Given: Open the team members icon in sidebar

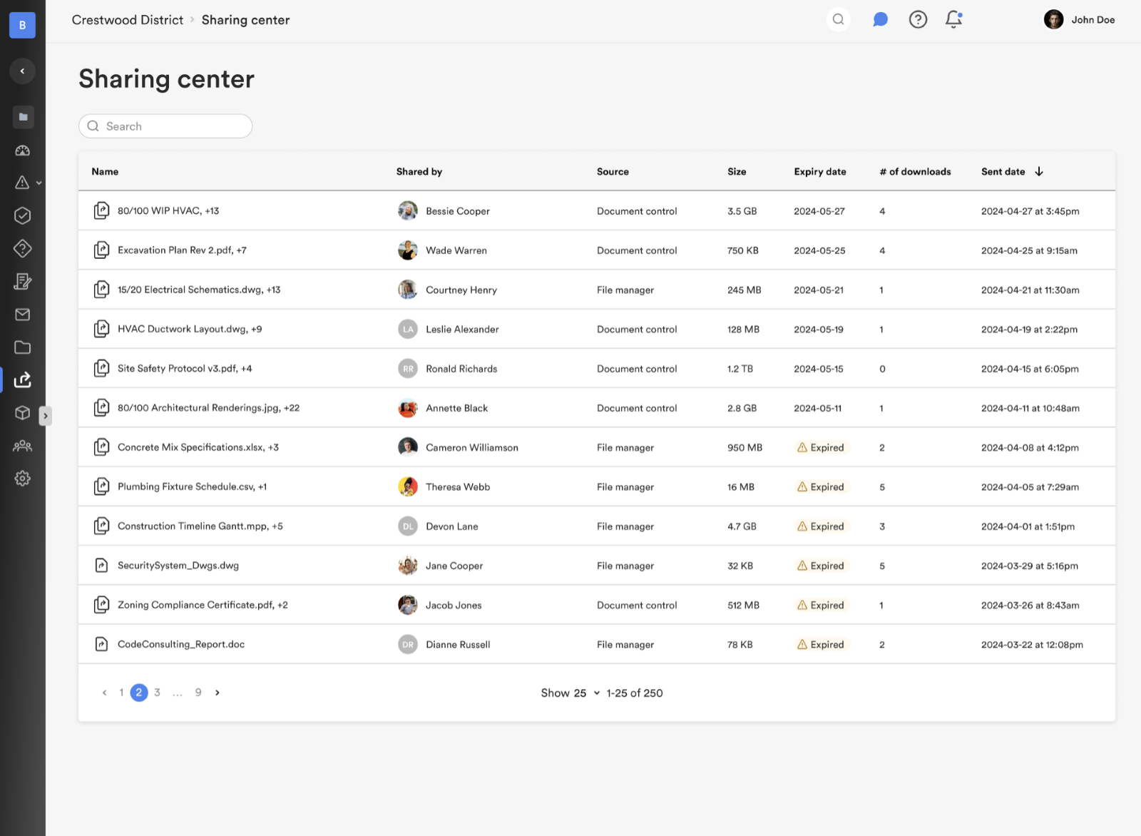Looking at the screenshot, I should click(x=23, y=446).
